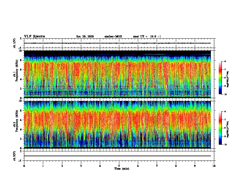The width and height of the screenshot is (241, 186).
Task: Click the ch.3 flat voltage trace
Action: 117,156
